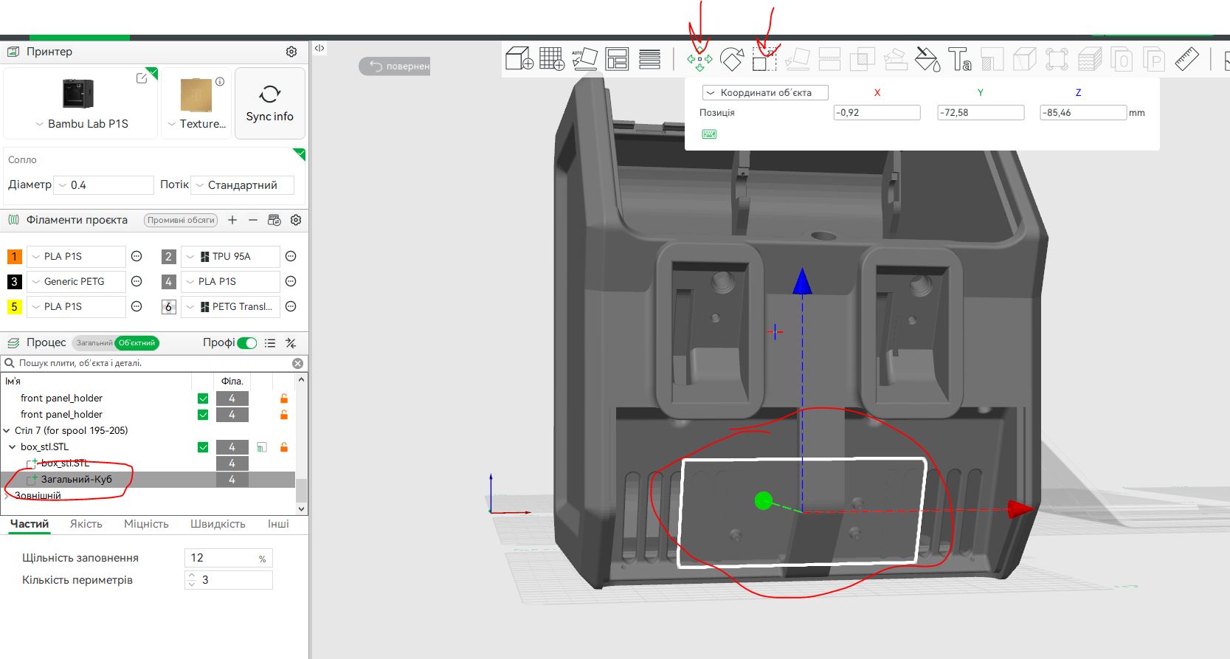Uncheck printable box for first front panel_holder

tap(203, 398)
